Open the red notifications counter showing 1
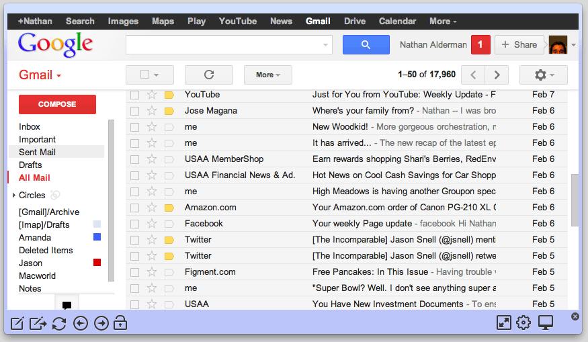This screenshot has height=342, width=588. 480,44
